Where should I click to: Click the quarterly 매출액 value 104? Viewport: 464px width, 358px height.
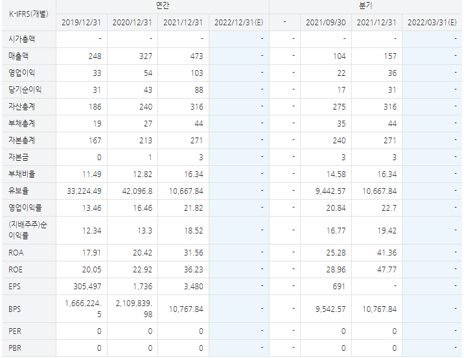pyautogui.click(x=339, y=56)
